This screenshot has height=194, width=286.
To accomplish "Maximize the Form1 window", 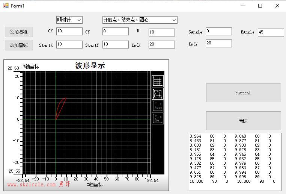I will pyautogui.click(x=260, y=6).
